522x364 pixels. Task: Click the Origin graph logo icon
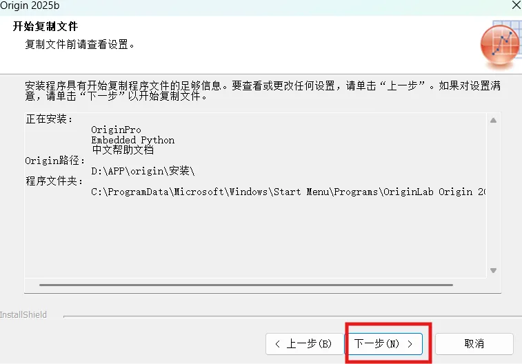coord(500,44)
